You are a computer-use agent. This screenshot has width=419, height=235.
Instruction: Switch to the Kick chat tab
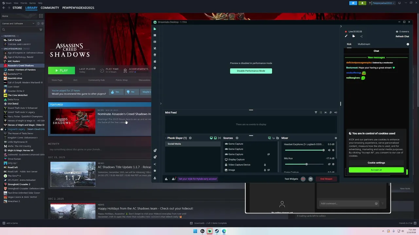(349, 44)
